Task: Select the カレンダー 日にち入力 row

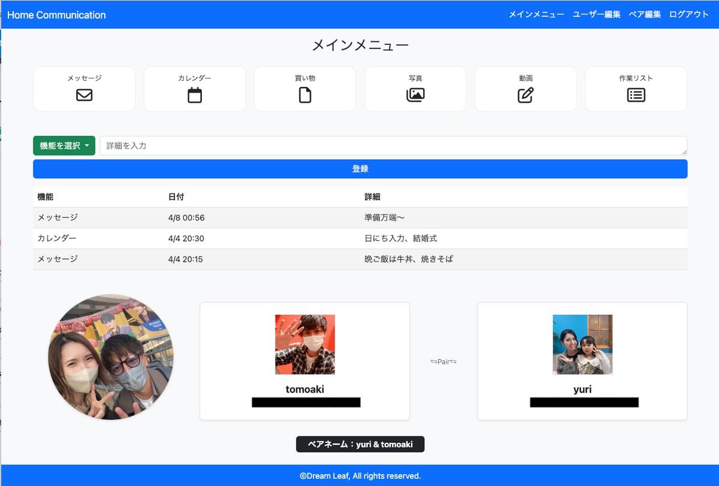Action: 360,239
